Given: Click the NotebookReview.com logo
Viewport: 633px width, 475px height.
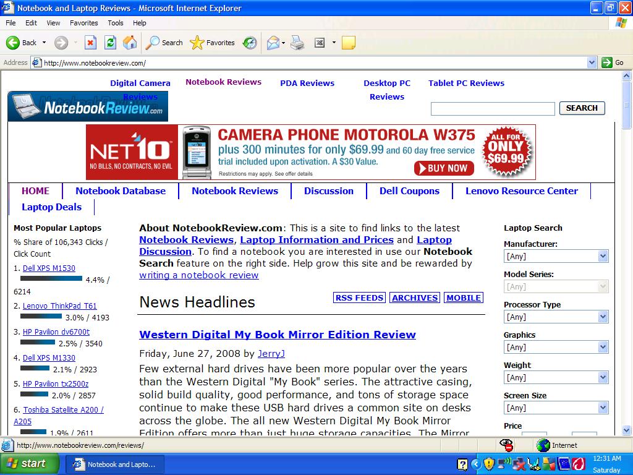Looking at the screenshot, I should pyautogui.click(x=88, y=106).
